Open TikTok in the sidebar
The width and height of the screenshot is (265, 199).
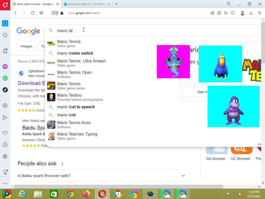coord(5,90)
